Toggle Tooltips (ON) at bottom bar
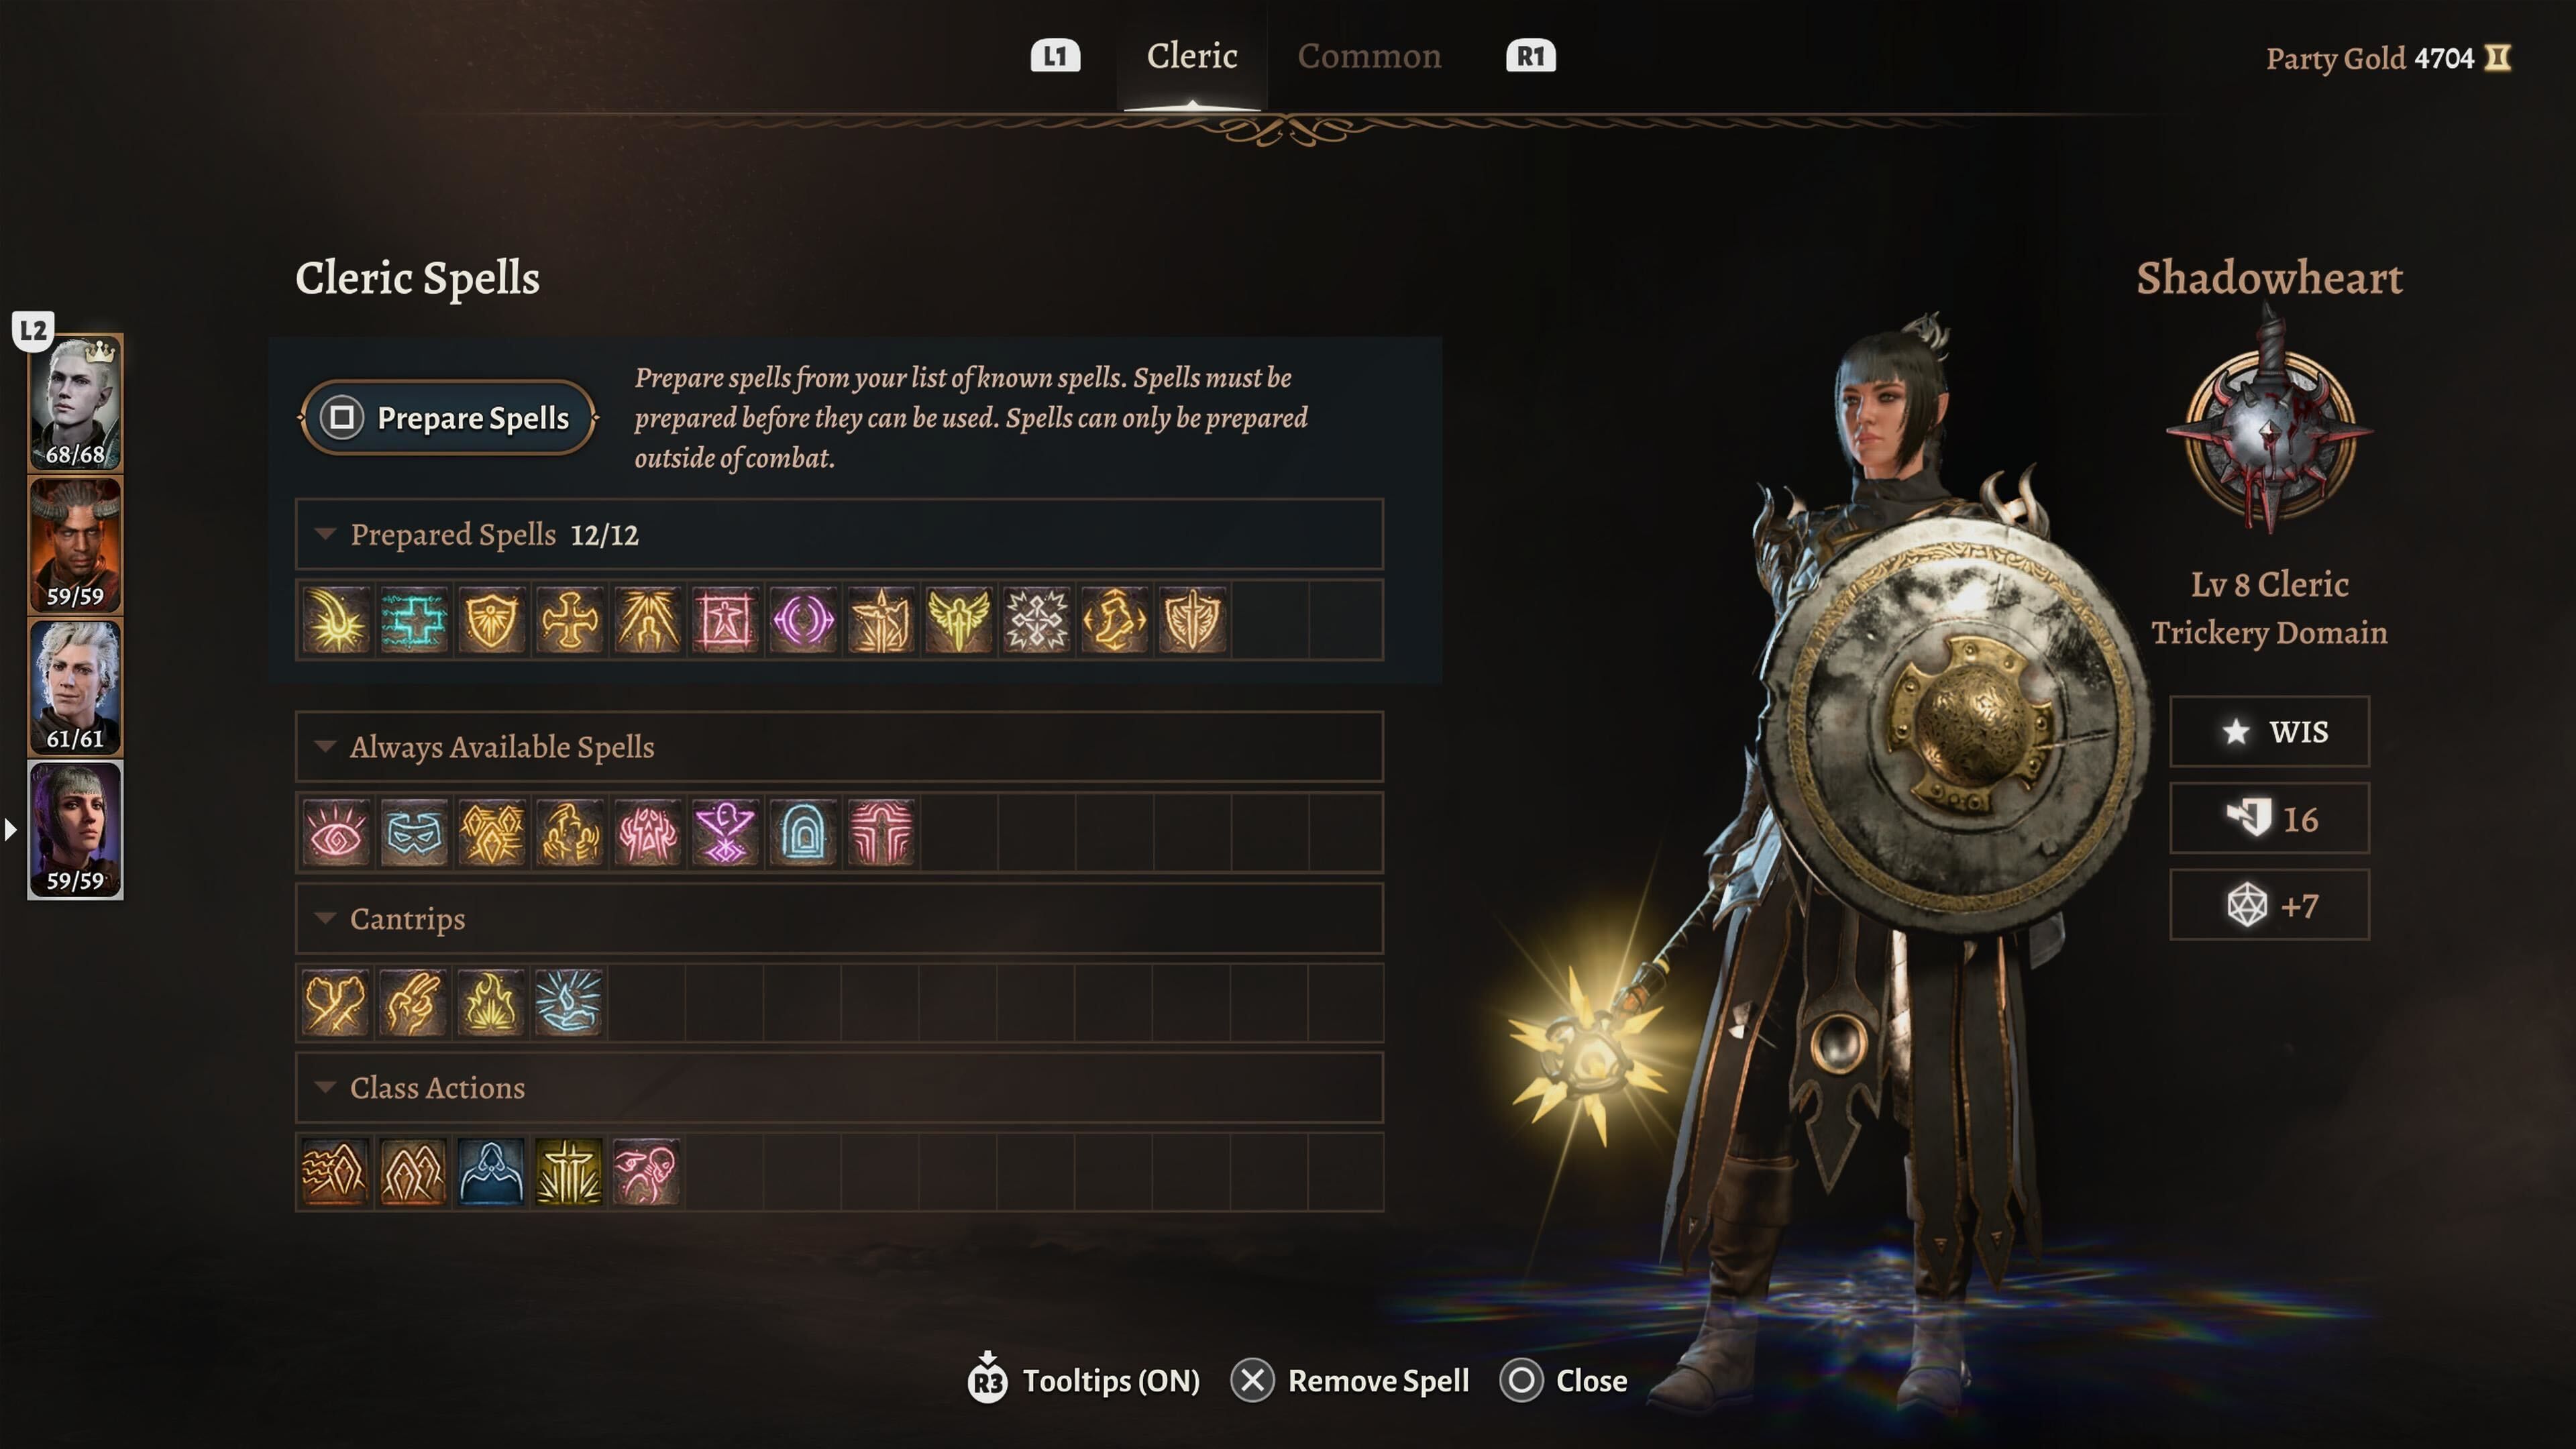This screenshot has width=2576, height=1449. (1084, 1381)
